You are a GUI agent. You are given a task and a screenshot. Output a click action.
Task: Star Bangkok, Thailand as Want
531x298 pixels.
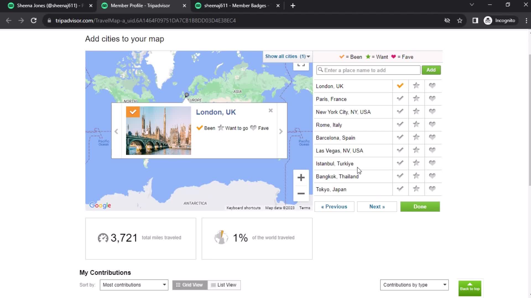416,176
